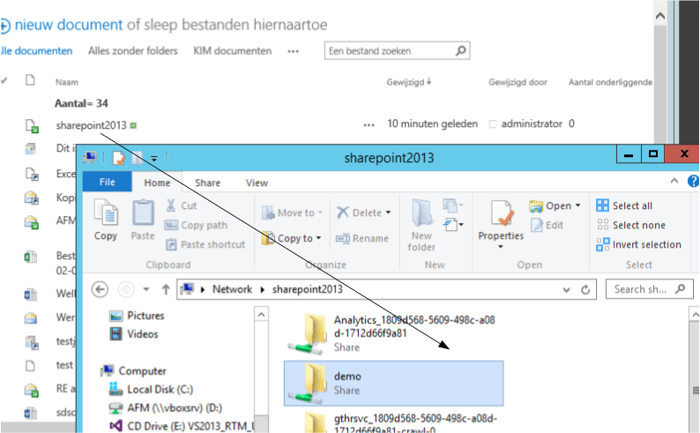Select the KIM documenten view link
700x433 pixels.
click(232, 51)
